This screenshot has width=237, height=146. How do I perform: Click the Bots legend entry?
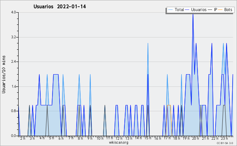pyautogui.click(x=225, y=9)
